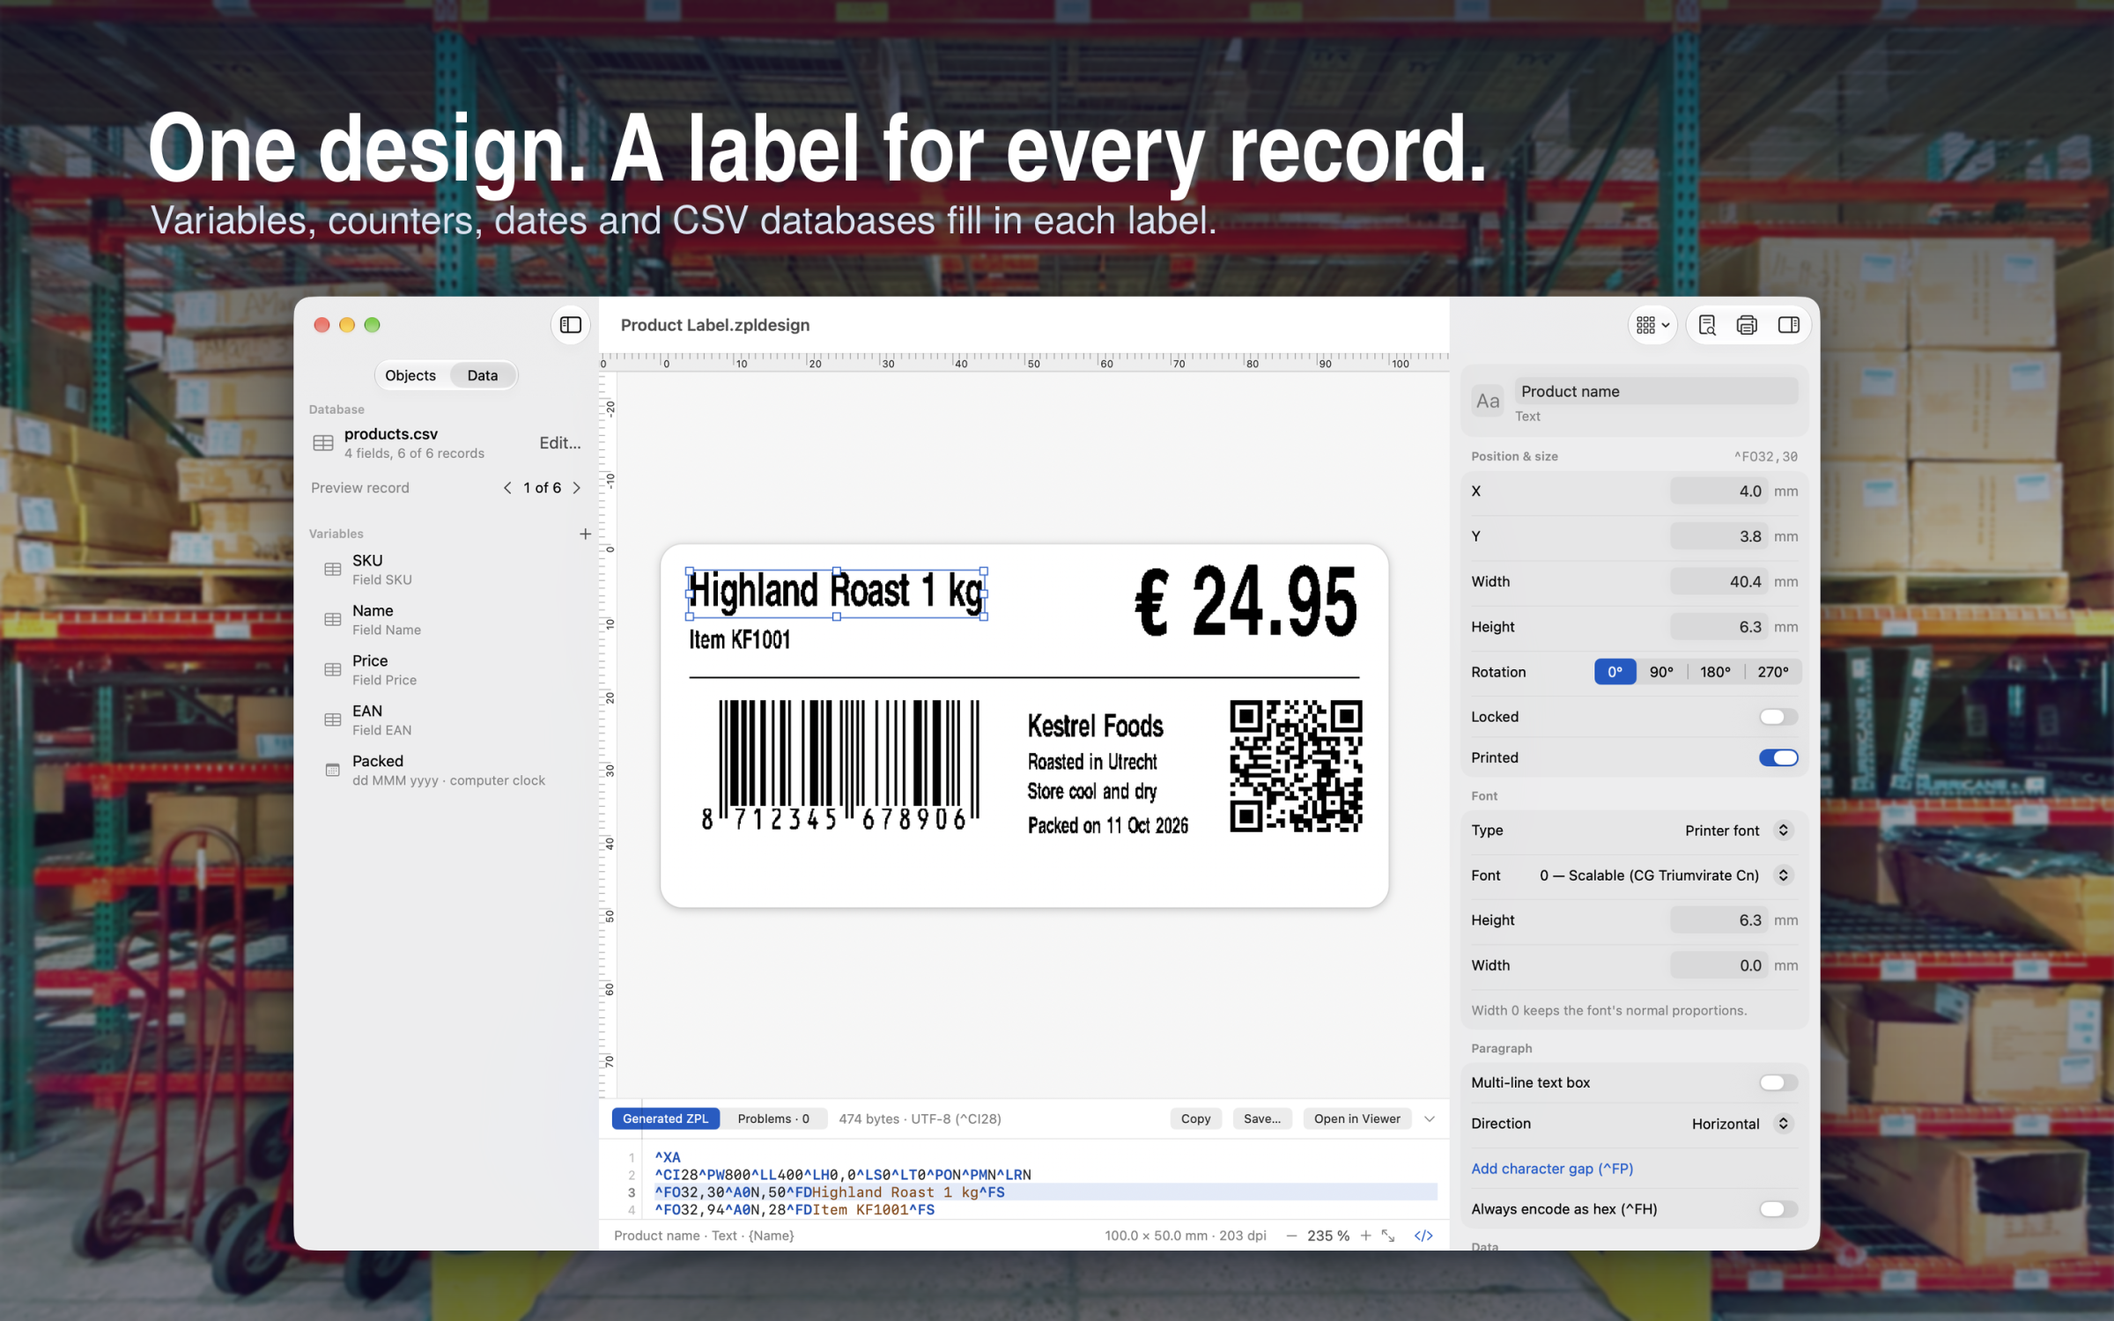Set rotation to 270°
This screenshot has width=2114, height=1321.
pyautogui.click(x=1773, y=672)
